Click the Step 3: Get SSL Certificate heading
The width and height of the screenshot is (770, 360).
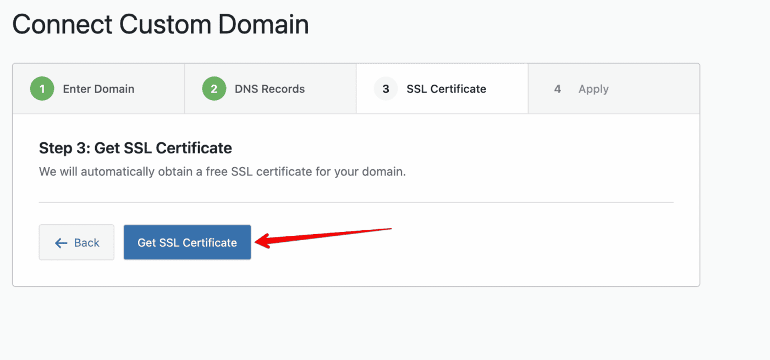pos(135,148)
